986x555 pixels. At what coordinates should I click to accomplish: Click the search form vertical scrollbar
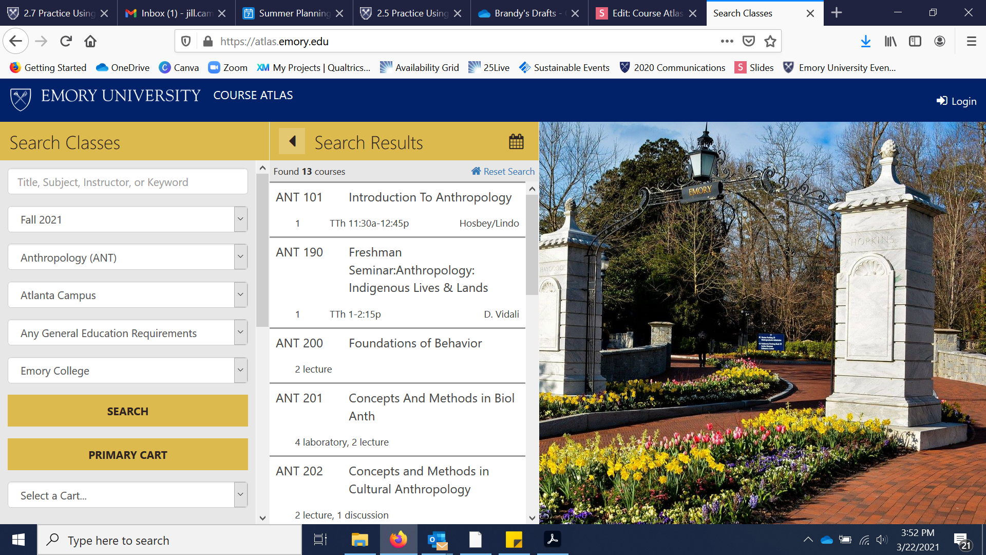[x=262, y=250]
